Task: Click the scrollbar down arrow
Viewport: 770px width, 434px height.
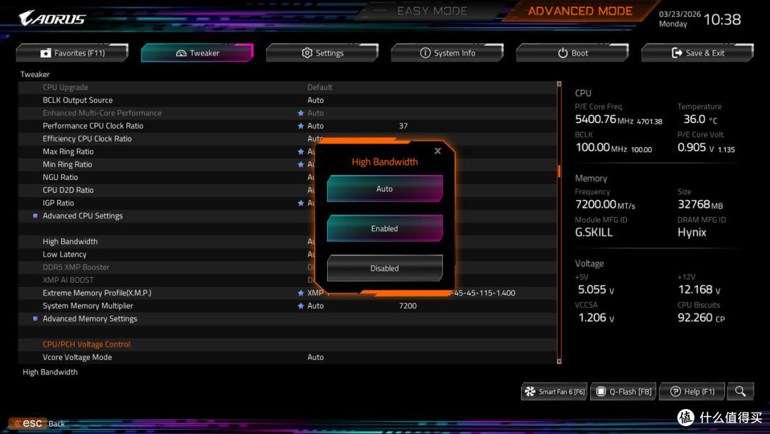Action: [559, 361]
